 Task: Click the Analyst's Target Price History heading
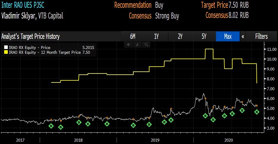[x=30, y=36]
